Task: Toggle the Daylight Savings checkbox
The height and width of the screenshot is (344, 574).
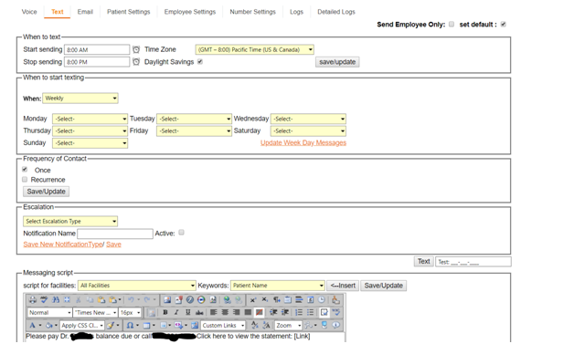Action: pyautogui.click(x=200, y=62)
